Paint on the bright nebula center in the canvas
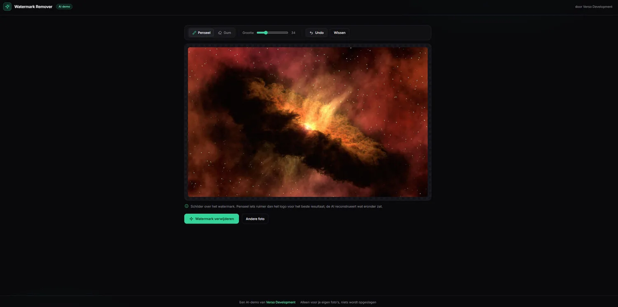The height and width of the screenshot is (307, 618). (x=308, y=124)
